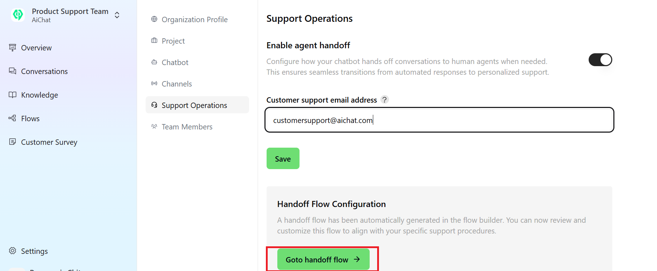Select the Organization Profile globe icon
Image resolution: width=657 pixels, height=271 pixels.
point(154,19)
